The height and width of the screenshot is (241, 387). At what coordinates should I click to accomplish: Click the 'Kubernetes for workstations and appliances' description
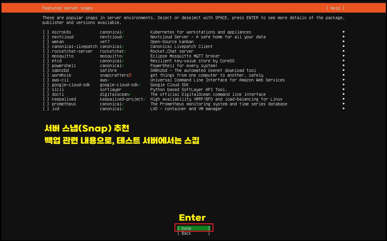(x=201, y=32)
